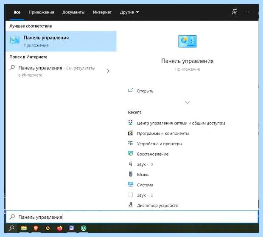Open Звук -: 0 recent item
Viewport: 263px width, 237px height.
pyautogui.click(x=145, y=164)
